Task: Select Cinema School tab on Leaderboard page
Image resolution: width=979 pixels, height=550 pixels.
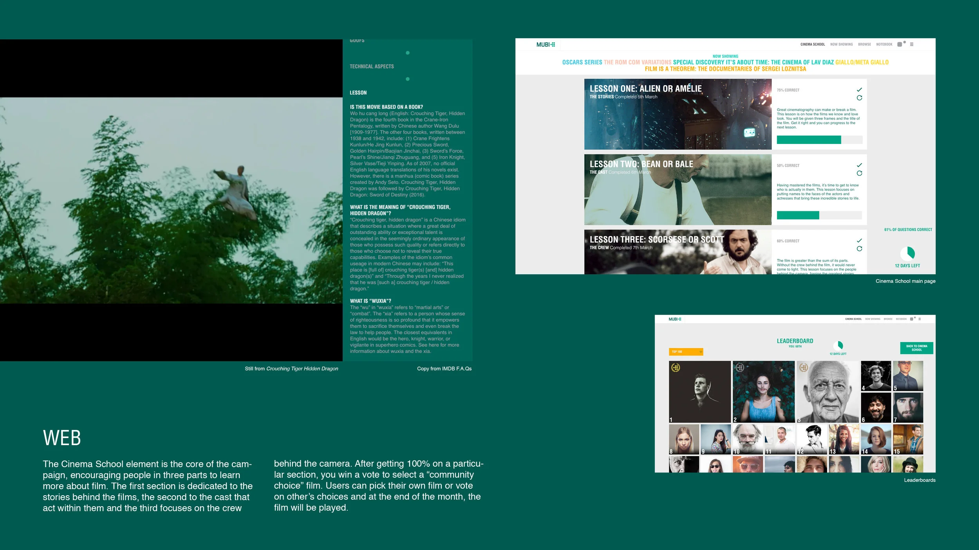Action: (853, 319)
